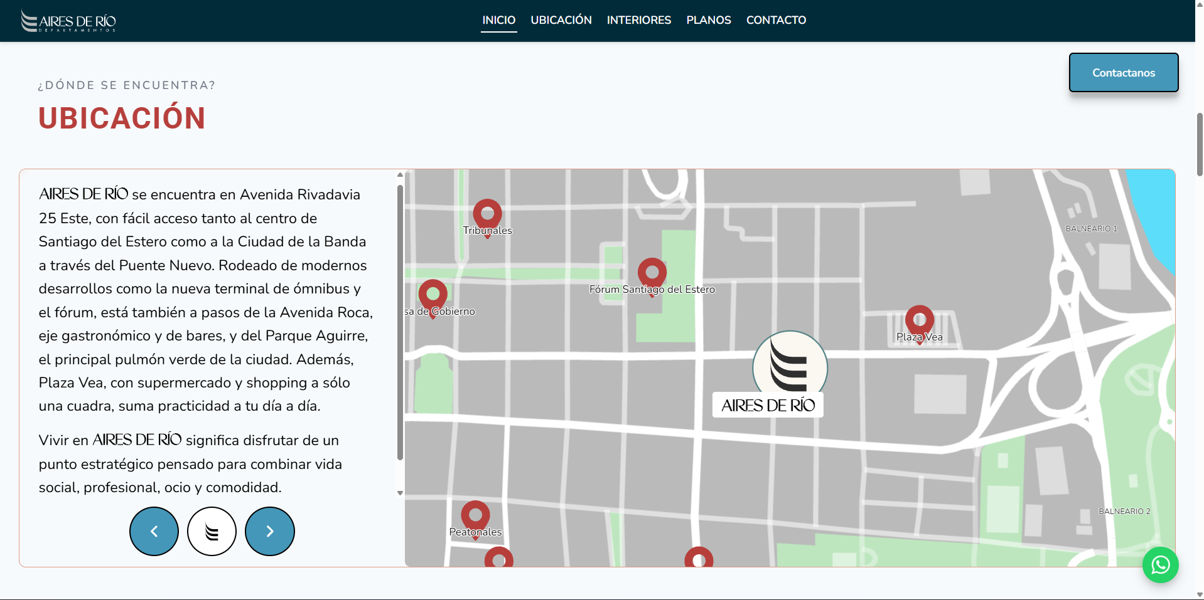The width and height of the screenshot is (1204, 600).
Task: Click the bottom-center partially visible map pin
Action: click(699, 557)
